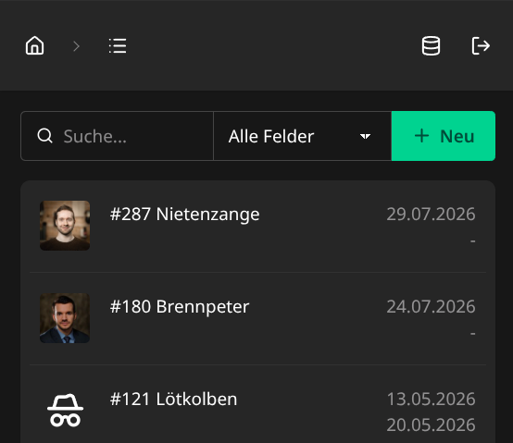Click the anonymous hat-and-glasses avatar icon
This screenshot has height=443, width=513.
pyautogui.click(x=65, y=410)
